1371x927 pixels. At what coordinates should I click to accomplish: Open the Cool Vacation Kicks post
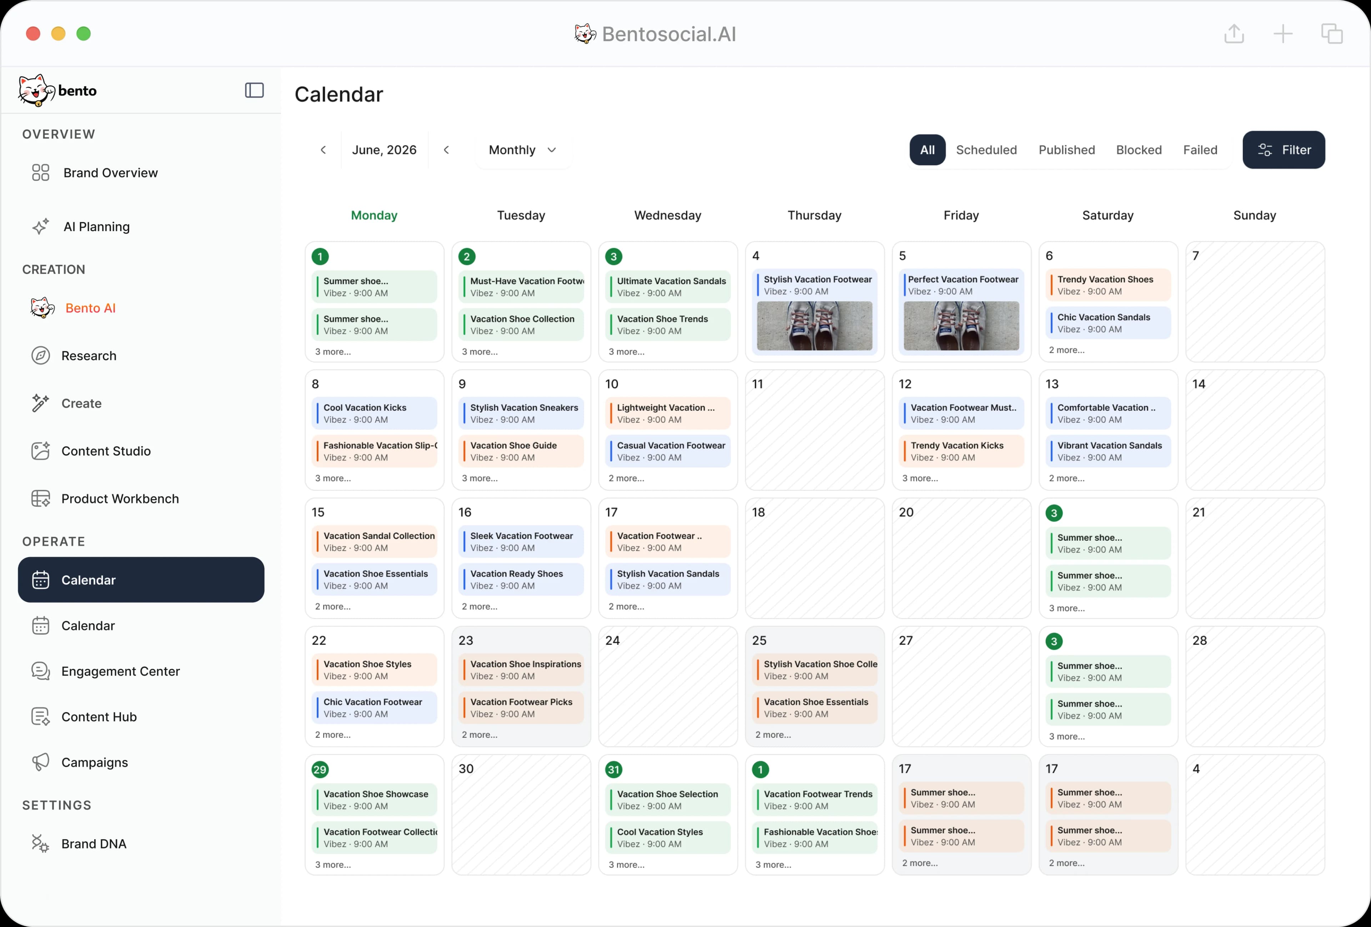(374, 413)
